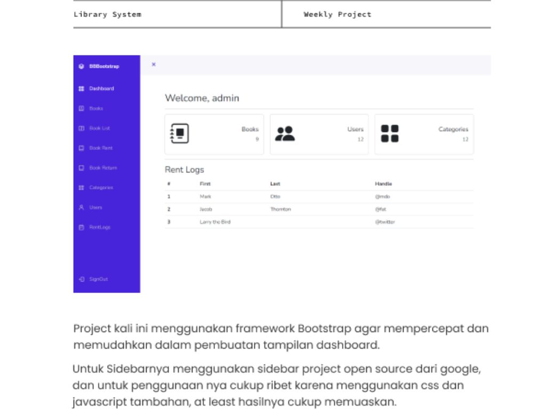The height and width of the screenshot is (412, 546).
Task: Click the Jacob cell in row 2
Action: [x=206, y=209]
